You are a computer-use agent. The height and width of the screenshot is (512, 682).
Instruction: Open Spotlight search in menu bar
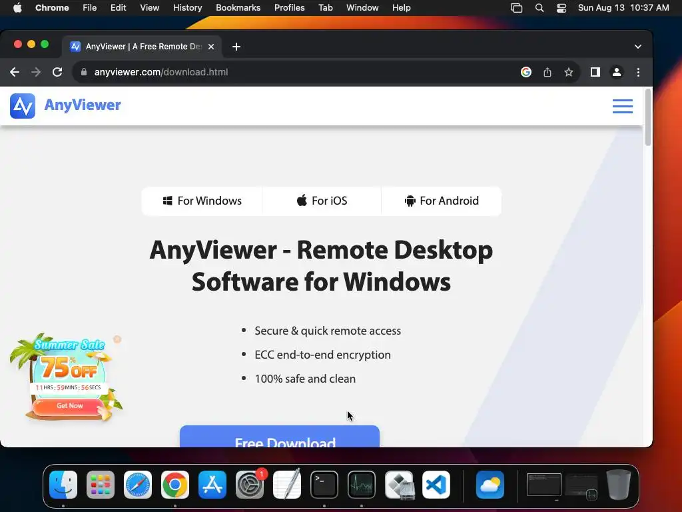point(539,8)
